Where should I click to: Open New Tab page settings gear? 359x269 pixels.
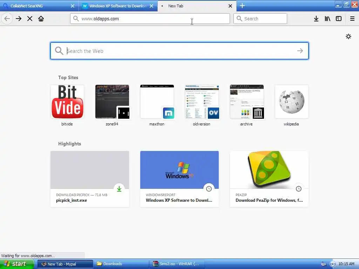[348, 36]
